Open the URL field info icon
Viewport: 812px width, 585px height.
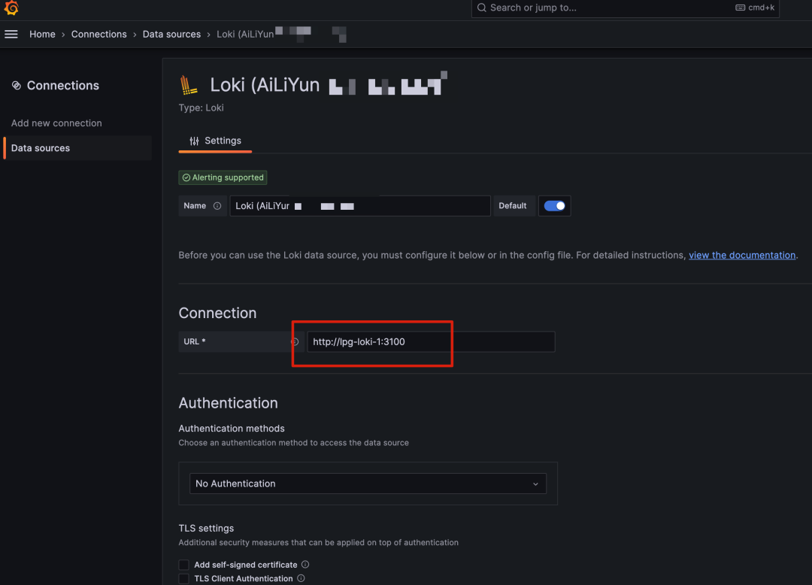(x=295, y=341)
